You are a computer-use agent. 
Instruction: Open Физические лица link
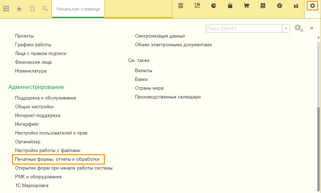tap(33, 62)
